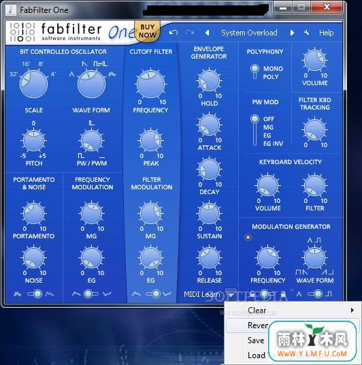Click the envelope HOLD knob
Screen dimensions: 362x365
(x=210, y=81)
